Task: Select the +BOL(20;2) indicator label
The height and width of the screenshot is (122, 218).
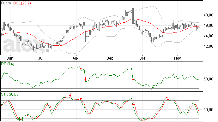Action: click(21, 3)
